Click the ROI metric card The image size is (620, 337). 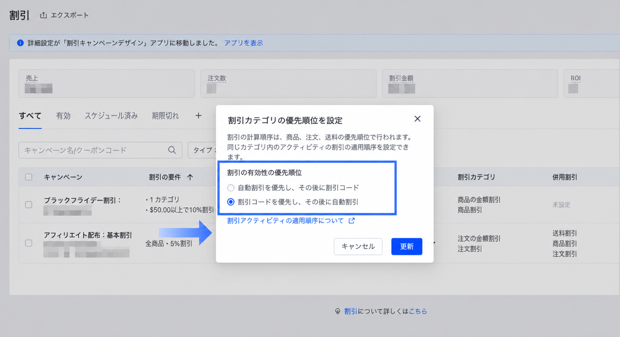pos(592,83)
